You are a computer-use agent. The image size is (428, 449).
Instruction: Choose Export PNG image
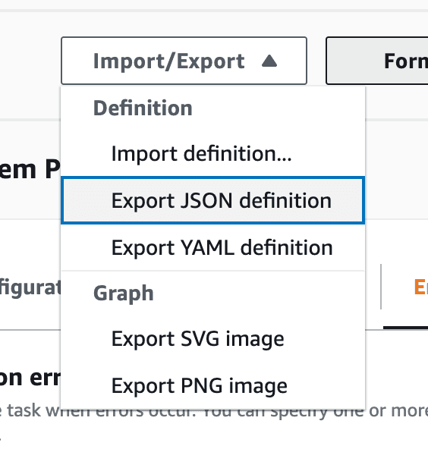[213, 386]
